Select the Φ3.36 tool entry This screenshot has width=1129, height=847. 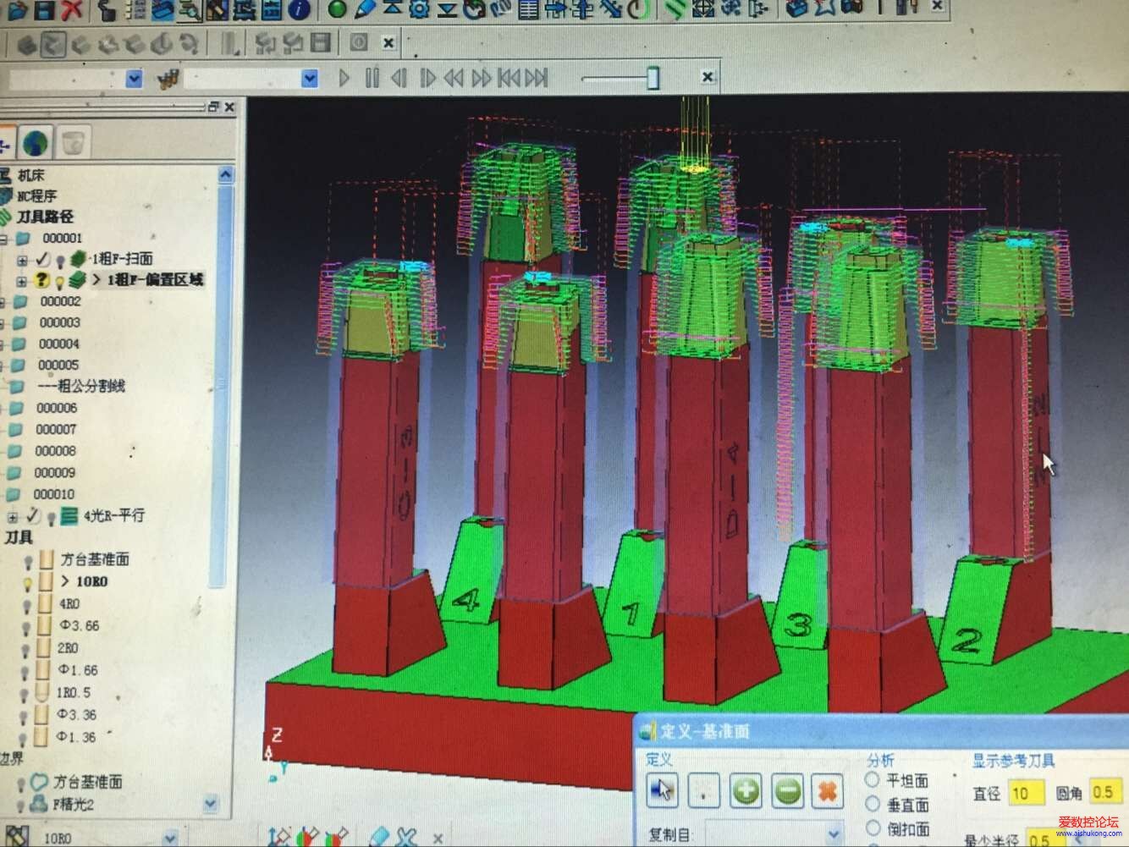76,715
